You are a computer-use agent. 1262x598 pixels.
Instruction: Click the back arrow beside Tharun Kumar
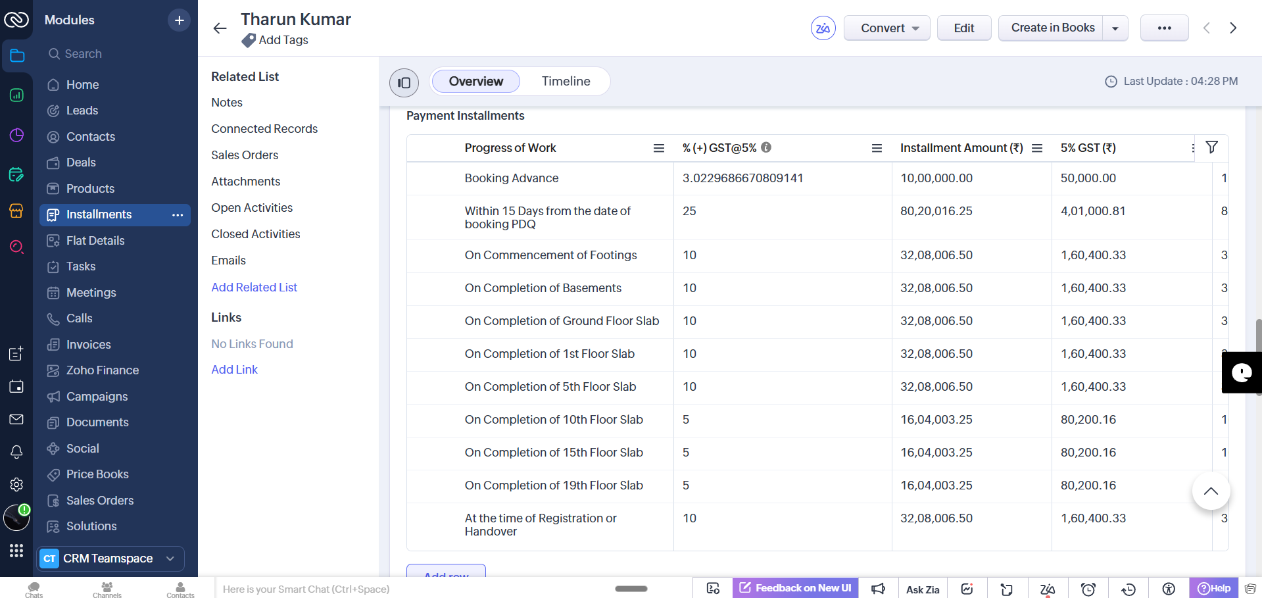tap(220, 28)
